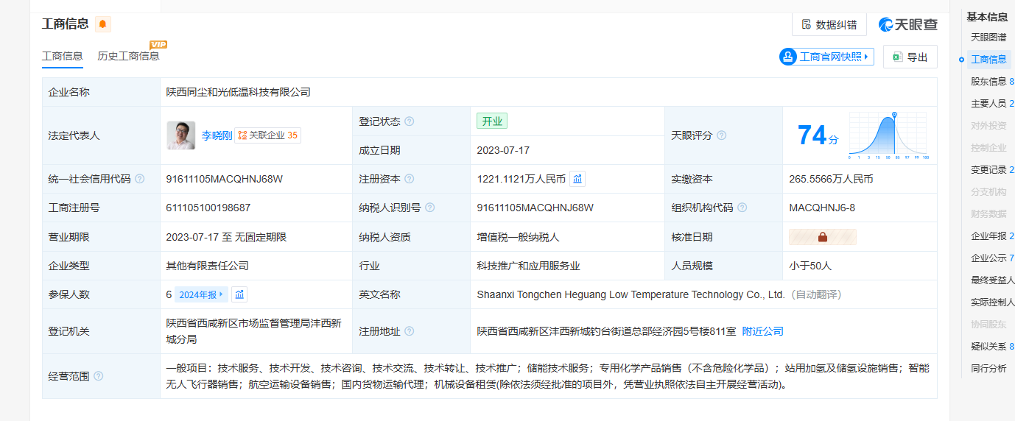This screenshot has height=421, width=1015.
Task: Switch to 历史工商信息 tab
Action: point(128,56)
